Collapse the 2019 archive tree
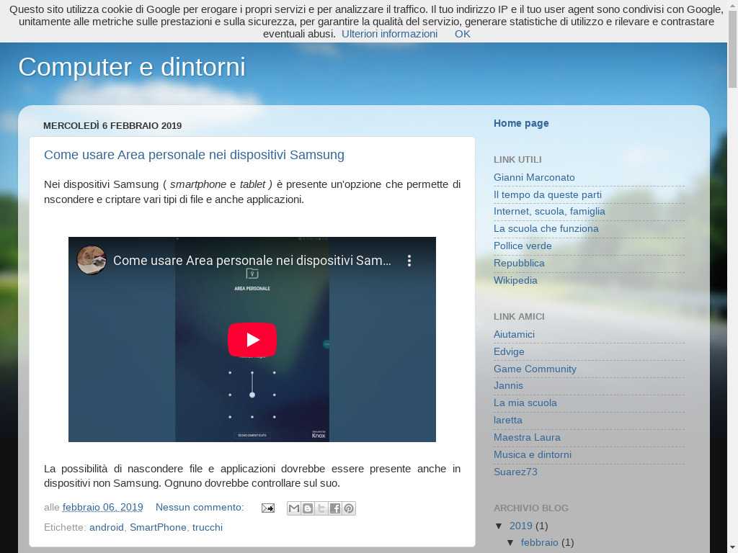Screen dimensions: 738x553 [x=499, y=526]
